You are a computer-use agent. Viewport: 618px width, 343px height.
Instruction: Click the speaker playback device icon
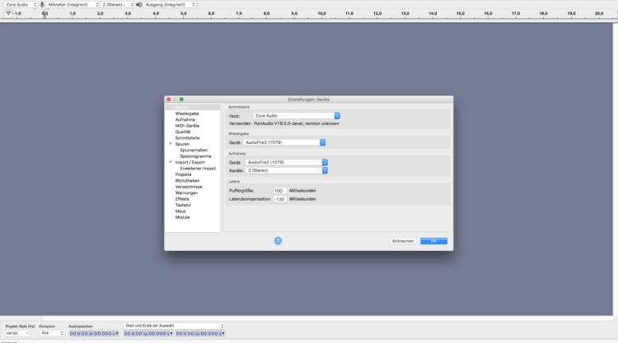(138, 5)
